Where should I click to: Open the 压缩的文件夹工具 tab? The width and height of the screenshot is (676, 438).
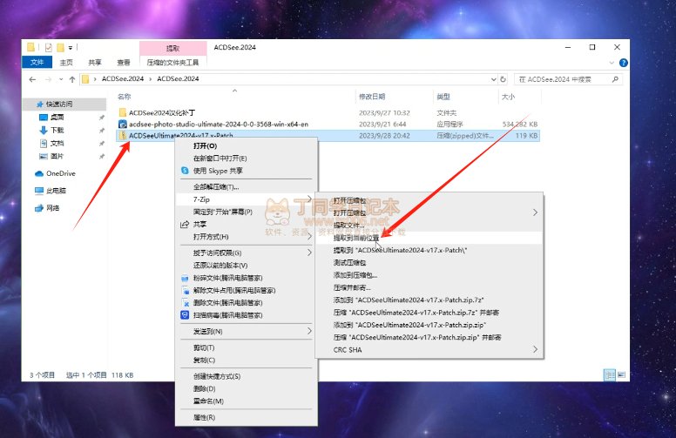pos(172,63)
